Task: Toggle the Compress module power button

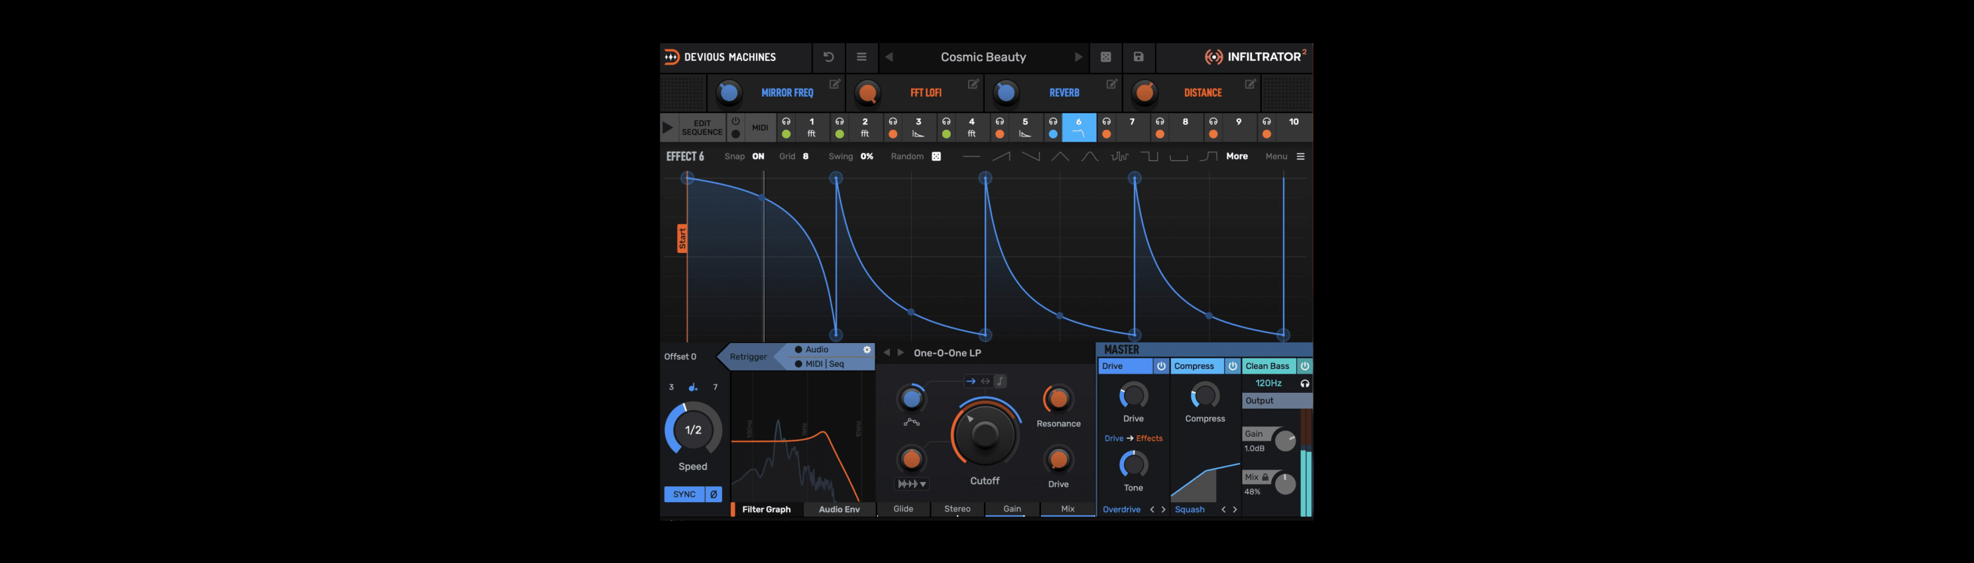Action: coord(1232,366)
